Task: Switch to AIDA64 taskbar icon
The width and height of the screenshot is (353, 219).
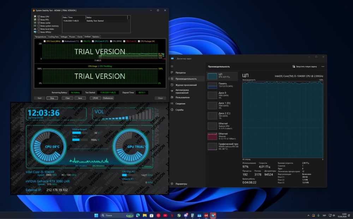Action: [206, 215]
